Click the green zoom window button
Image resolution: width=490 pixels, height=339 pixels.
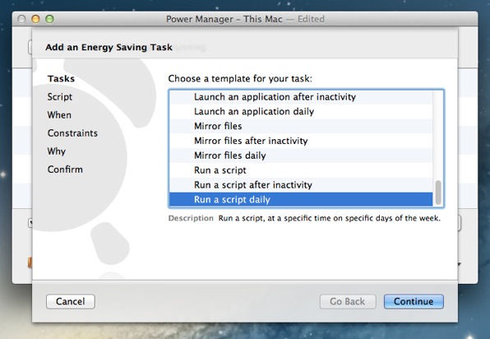click(49, 19)
